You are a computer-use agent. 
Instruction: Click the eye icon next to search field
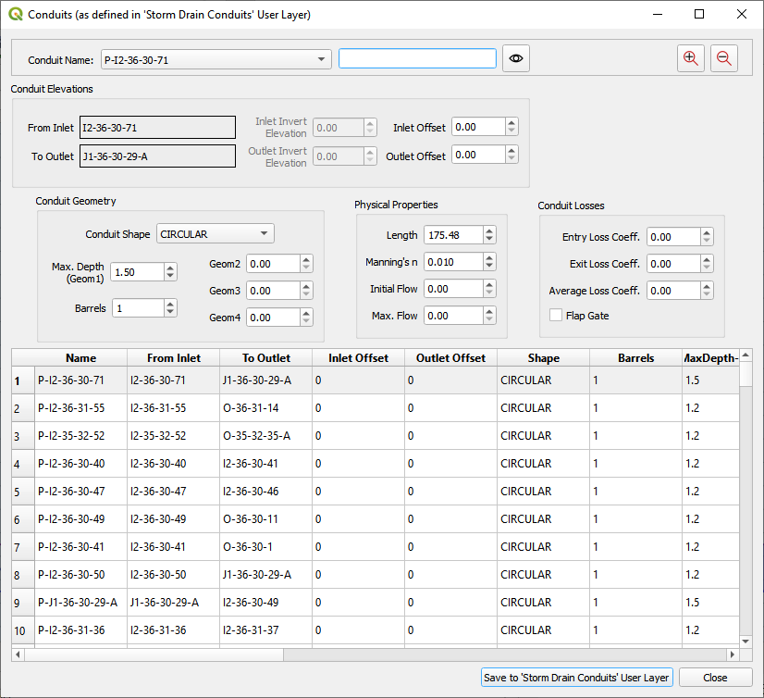click(x=516, y=59)
